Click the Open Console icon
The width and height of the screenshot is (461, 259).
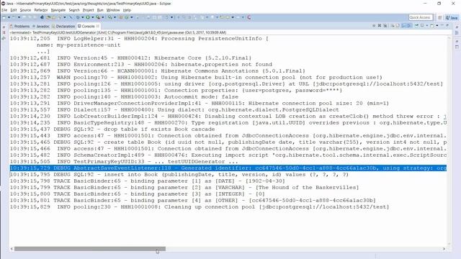[x=432, y=26]
